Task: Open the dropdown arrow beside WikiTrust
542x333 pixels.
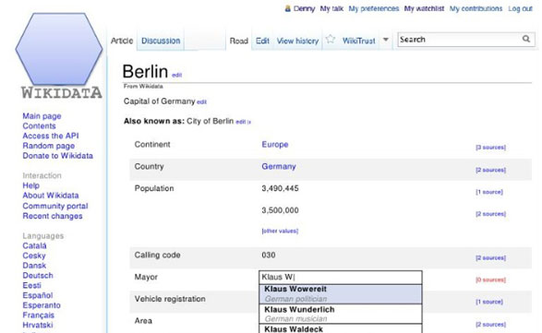Action: click(x=386, y=40)
